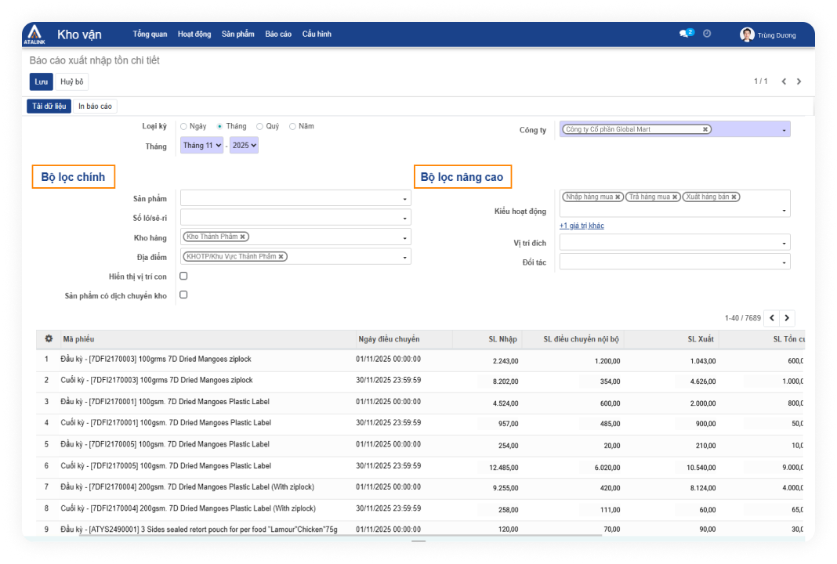
Task: Go to next record arrow at top
Action: tap(799, 81)
